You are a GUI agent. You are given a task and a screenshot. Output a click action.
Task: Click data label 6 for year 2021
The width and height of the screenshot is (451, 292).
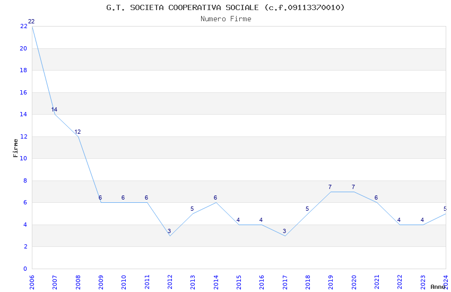[376, 197]
